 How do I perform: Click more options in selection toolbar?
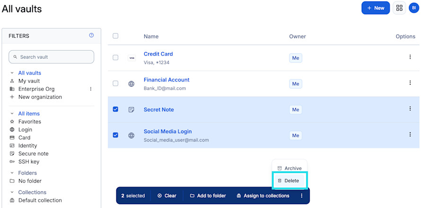point(302,196)
